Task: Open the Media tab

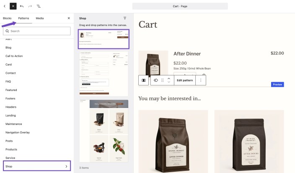Action: (x=40, y=18)
